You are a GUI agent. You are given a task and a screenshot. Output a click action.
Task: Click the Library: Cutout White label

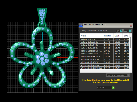click(x=94, y=31)
